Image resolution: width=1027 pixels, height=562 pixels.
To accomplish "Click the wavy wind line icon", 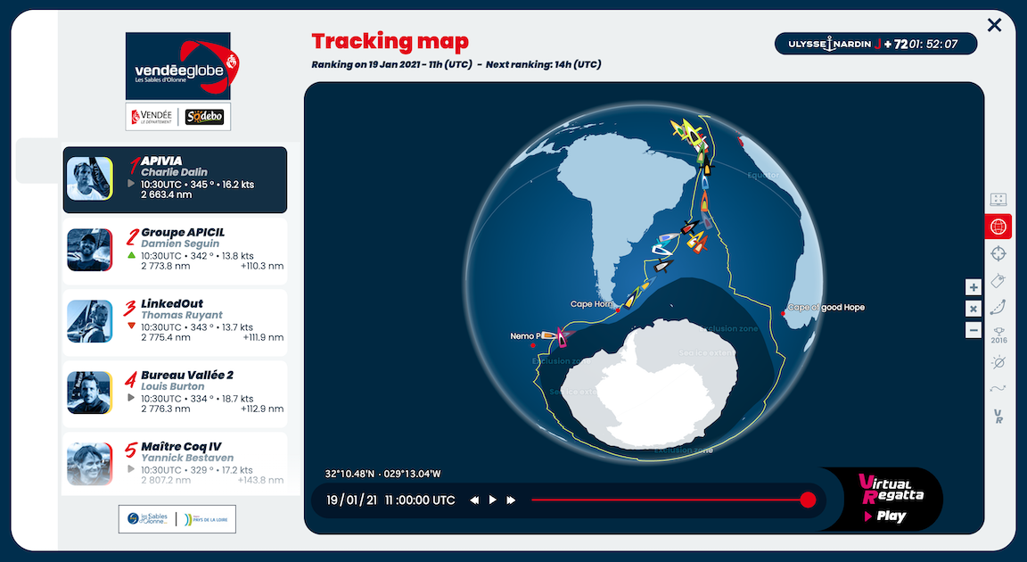I will coord(998,388).
